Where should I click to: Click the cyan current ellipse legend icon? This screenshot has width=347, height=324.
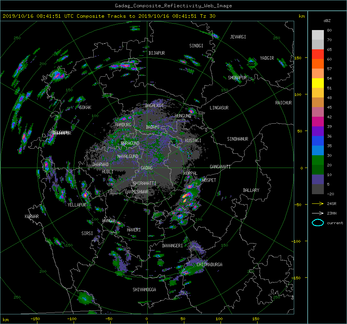click(318, 223)
